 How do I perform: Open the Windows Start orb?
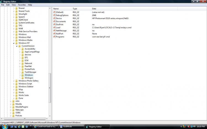pos(5,127)
